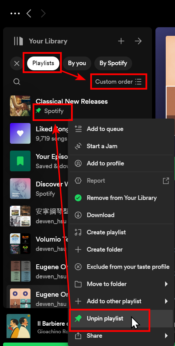The height and width of the screenshot is (346, 175).
Task: Clear filters with the X button
Action: (17, 63)
